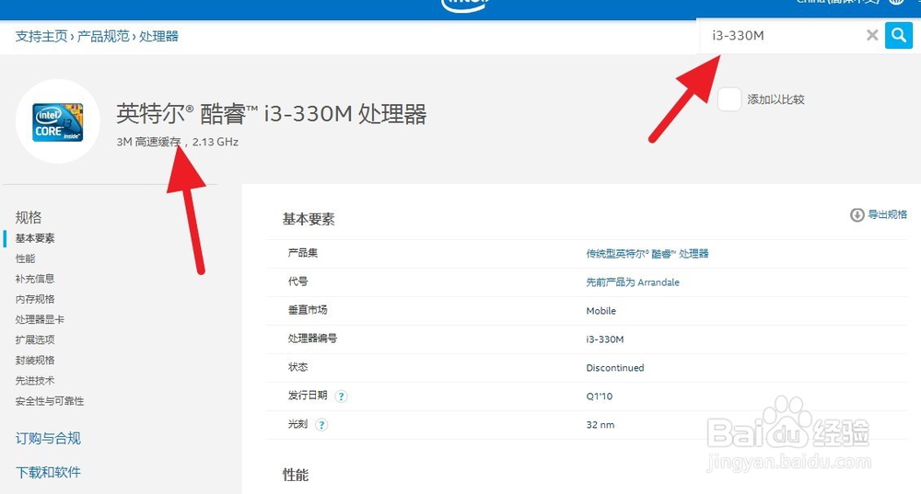The width and height of the screenshot is (921, 494).
Task: Click the 处理器编号 row label
Action: pyautogui.click(x=312, y=339)
